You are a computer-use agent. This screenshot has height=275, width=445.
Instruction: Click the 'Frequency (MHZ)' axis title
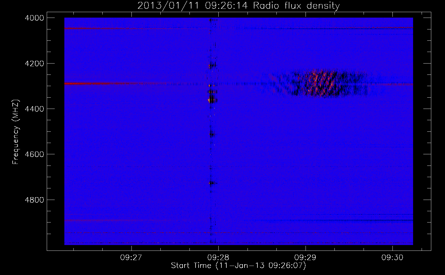click(x=16, y=132)
